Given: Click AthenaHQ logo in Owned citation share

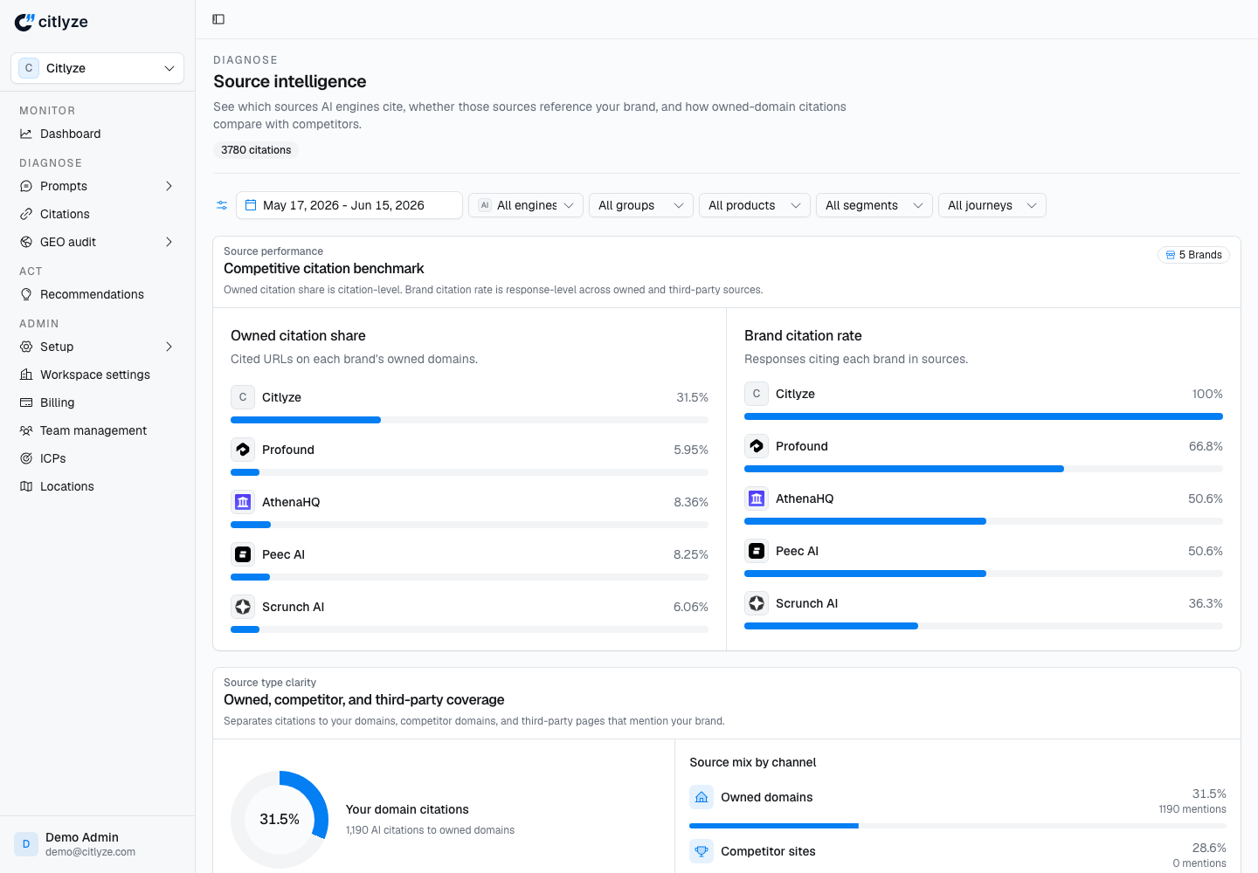Looking at the screenshot, I should [x=243, y=502].
